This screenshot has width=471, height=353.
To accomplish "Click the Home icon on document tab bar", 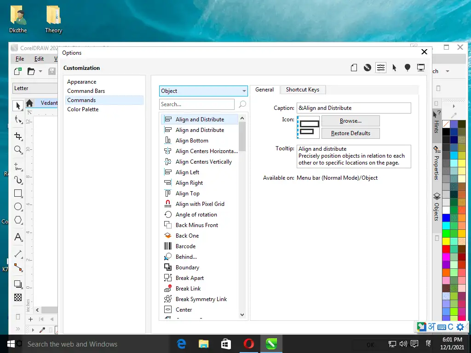I will point(29,103).
